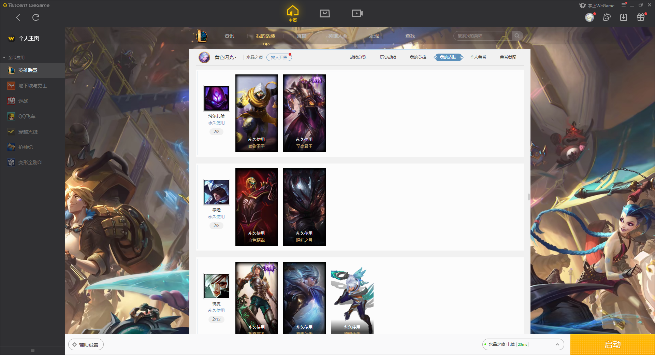Click 玛尔扎哈 skin count 2/8
Image resolution: width=655 pixels, height=355 pixels.
(216, 131)
